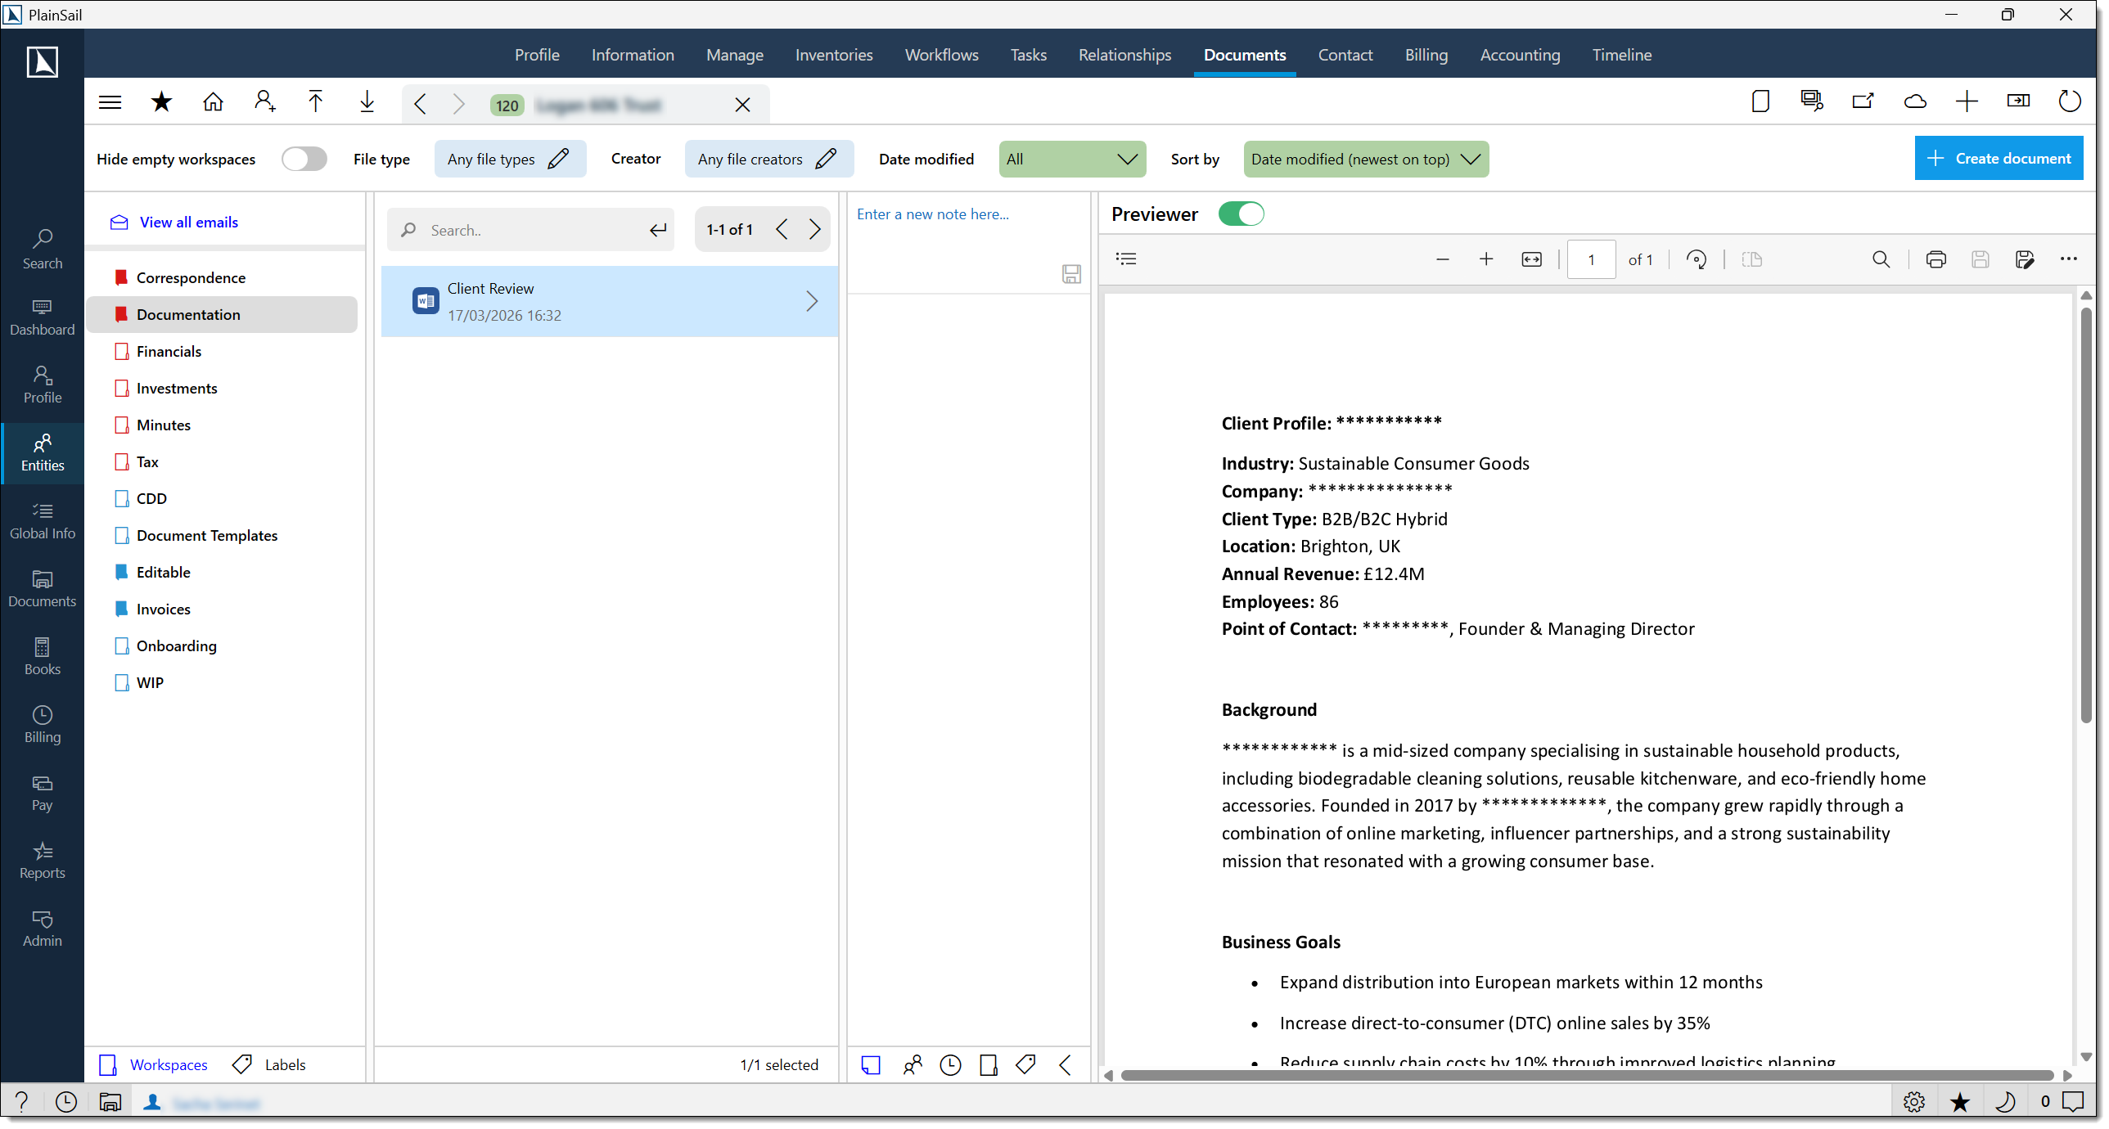Enable Hide empty workspaces
Viewport: 2109px width, 1129px height.
[x=304, y=159]
